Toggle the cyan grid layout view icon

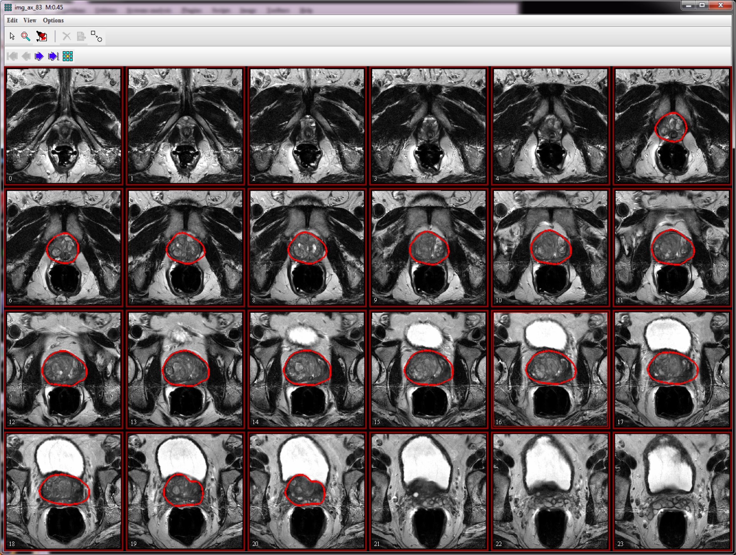pyautogui.click(x=67, y=56)
